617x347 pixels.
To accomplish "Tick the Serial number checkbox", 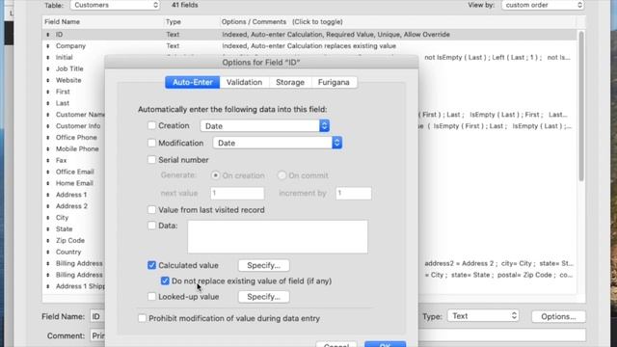I will pos(151,160).
